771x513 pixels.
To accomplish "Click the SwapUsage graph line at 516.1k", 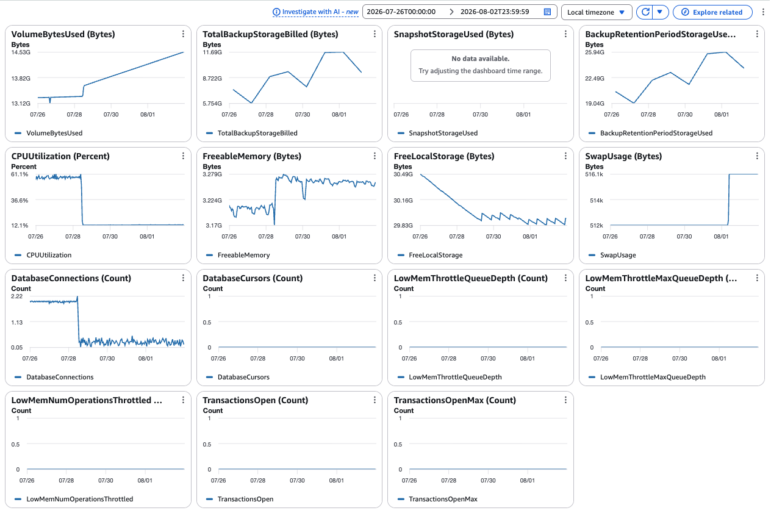I will (x=744, y=174).
